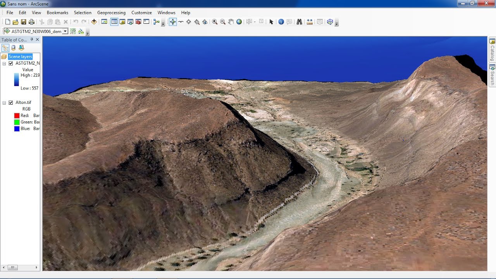Select the ASTGTM2_N layer name
The height and width of the screenshot is (279, 496).
[28, 63]
